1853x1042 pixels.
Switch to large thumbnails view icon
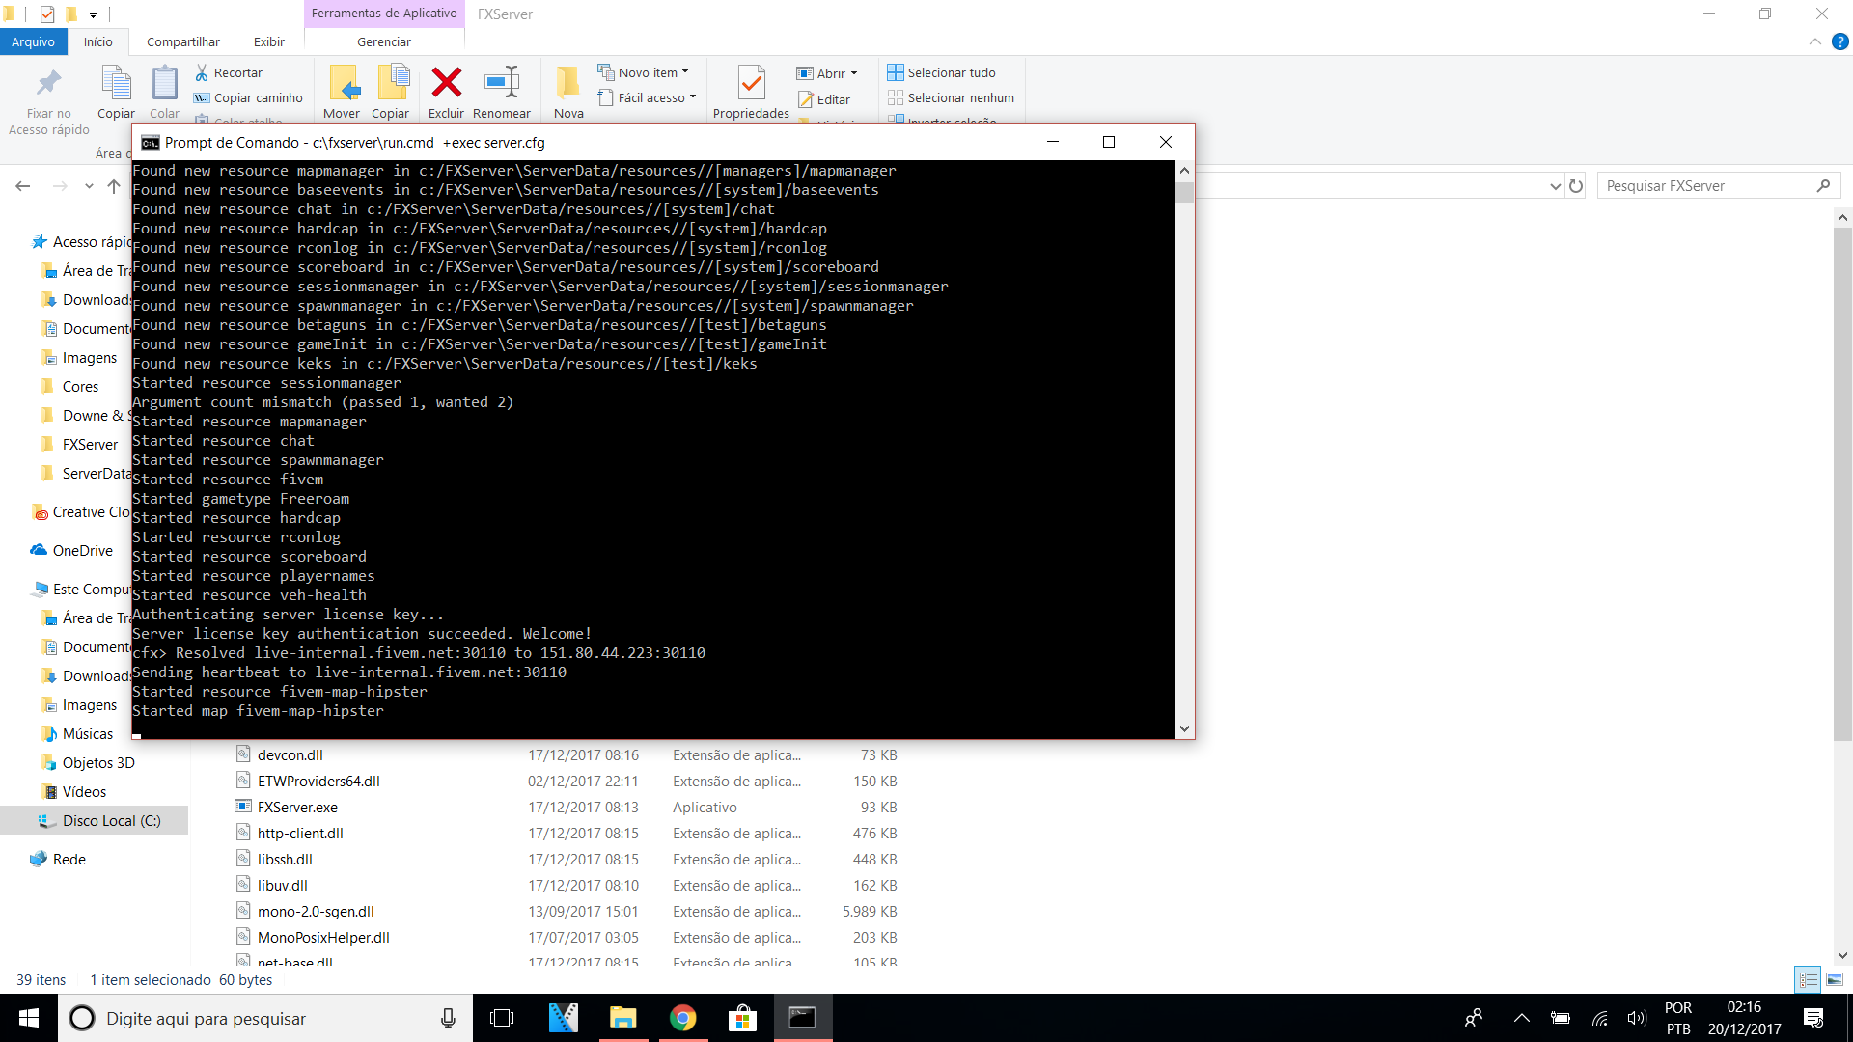pyautogui.click(x=1834, y=979)
